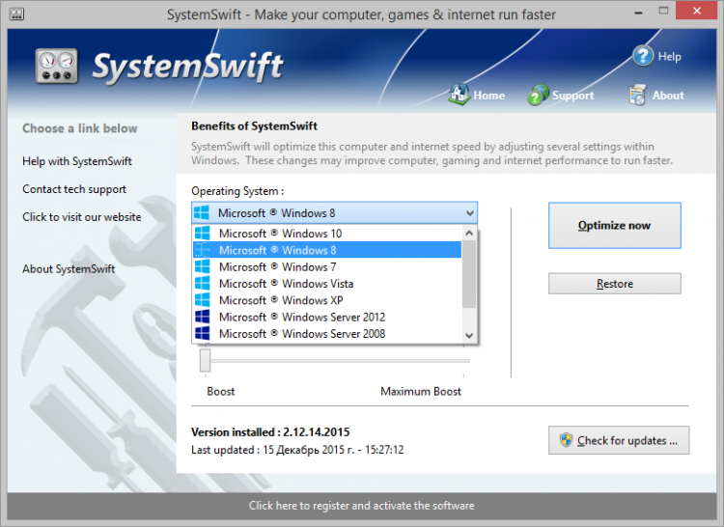
Task: Click the Windows logo beside Server 2012 entry
Action: coord(203,317)
